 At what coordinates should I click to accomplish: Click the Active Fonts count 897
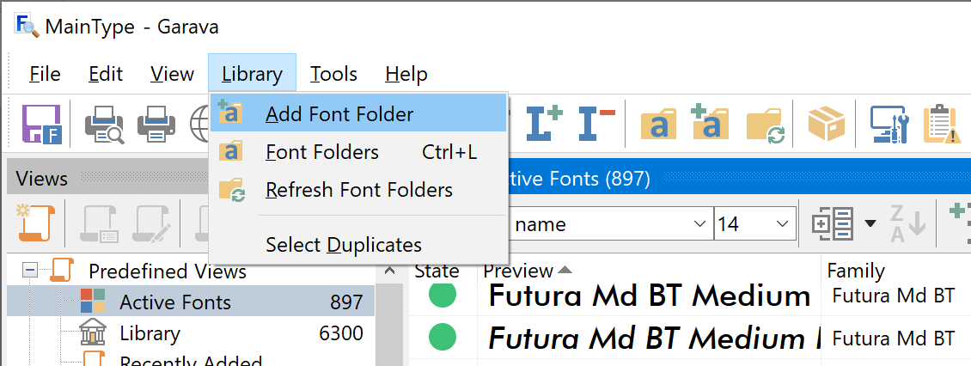[346, 302]
